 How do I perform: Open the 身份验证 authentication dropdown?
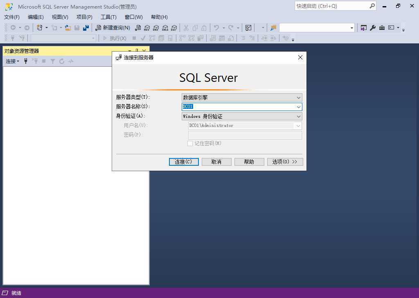[x=242, y=116]
